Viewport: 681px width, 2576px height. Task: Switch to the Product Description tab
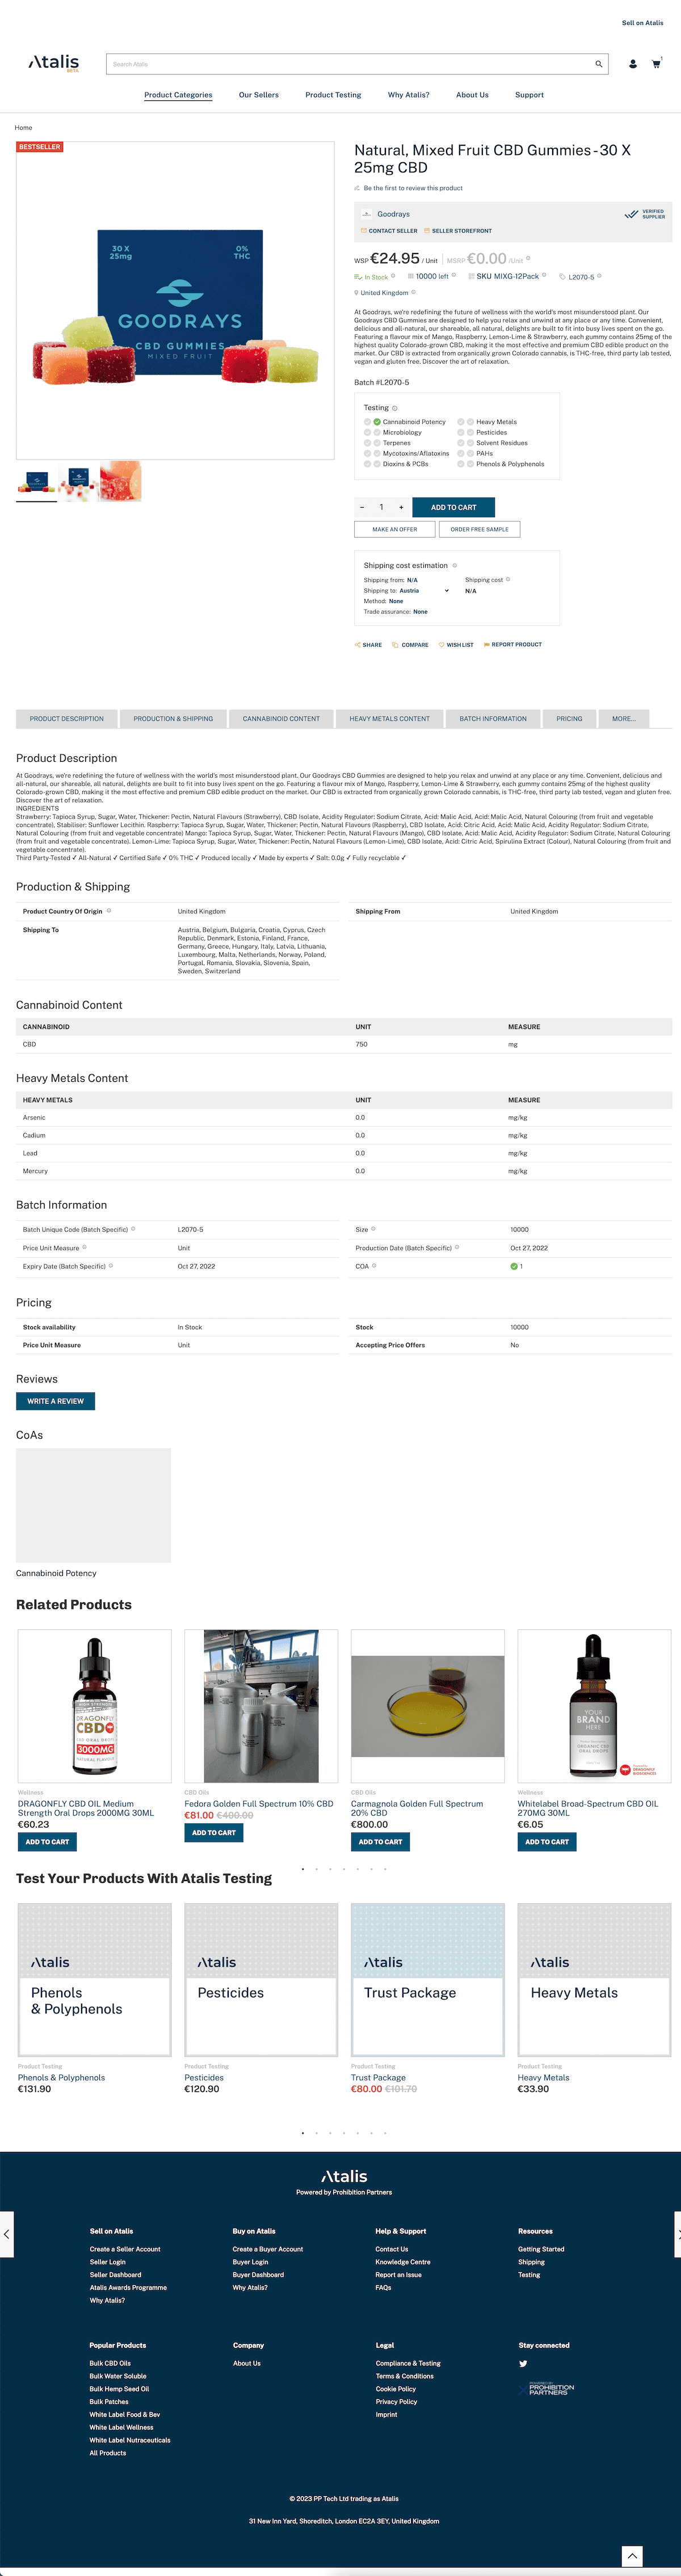tap(66, 719)
